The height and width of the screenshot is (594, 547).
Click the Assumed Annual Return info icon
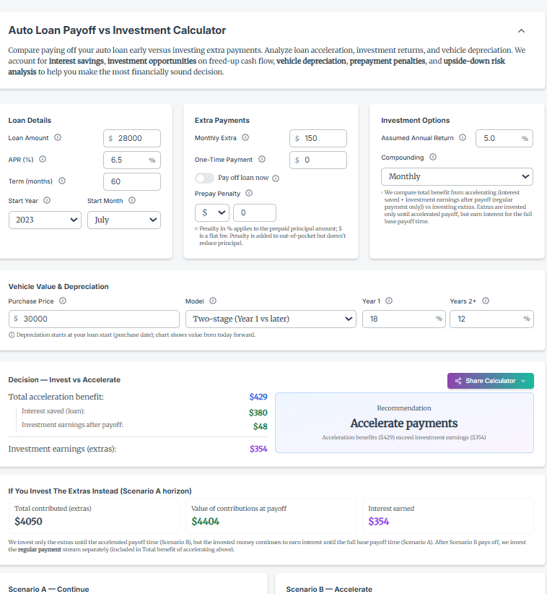(462, 138)
